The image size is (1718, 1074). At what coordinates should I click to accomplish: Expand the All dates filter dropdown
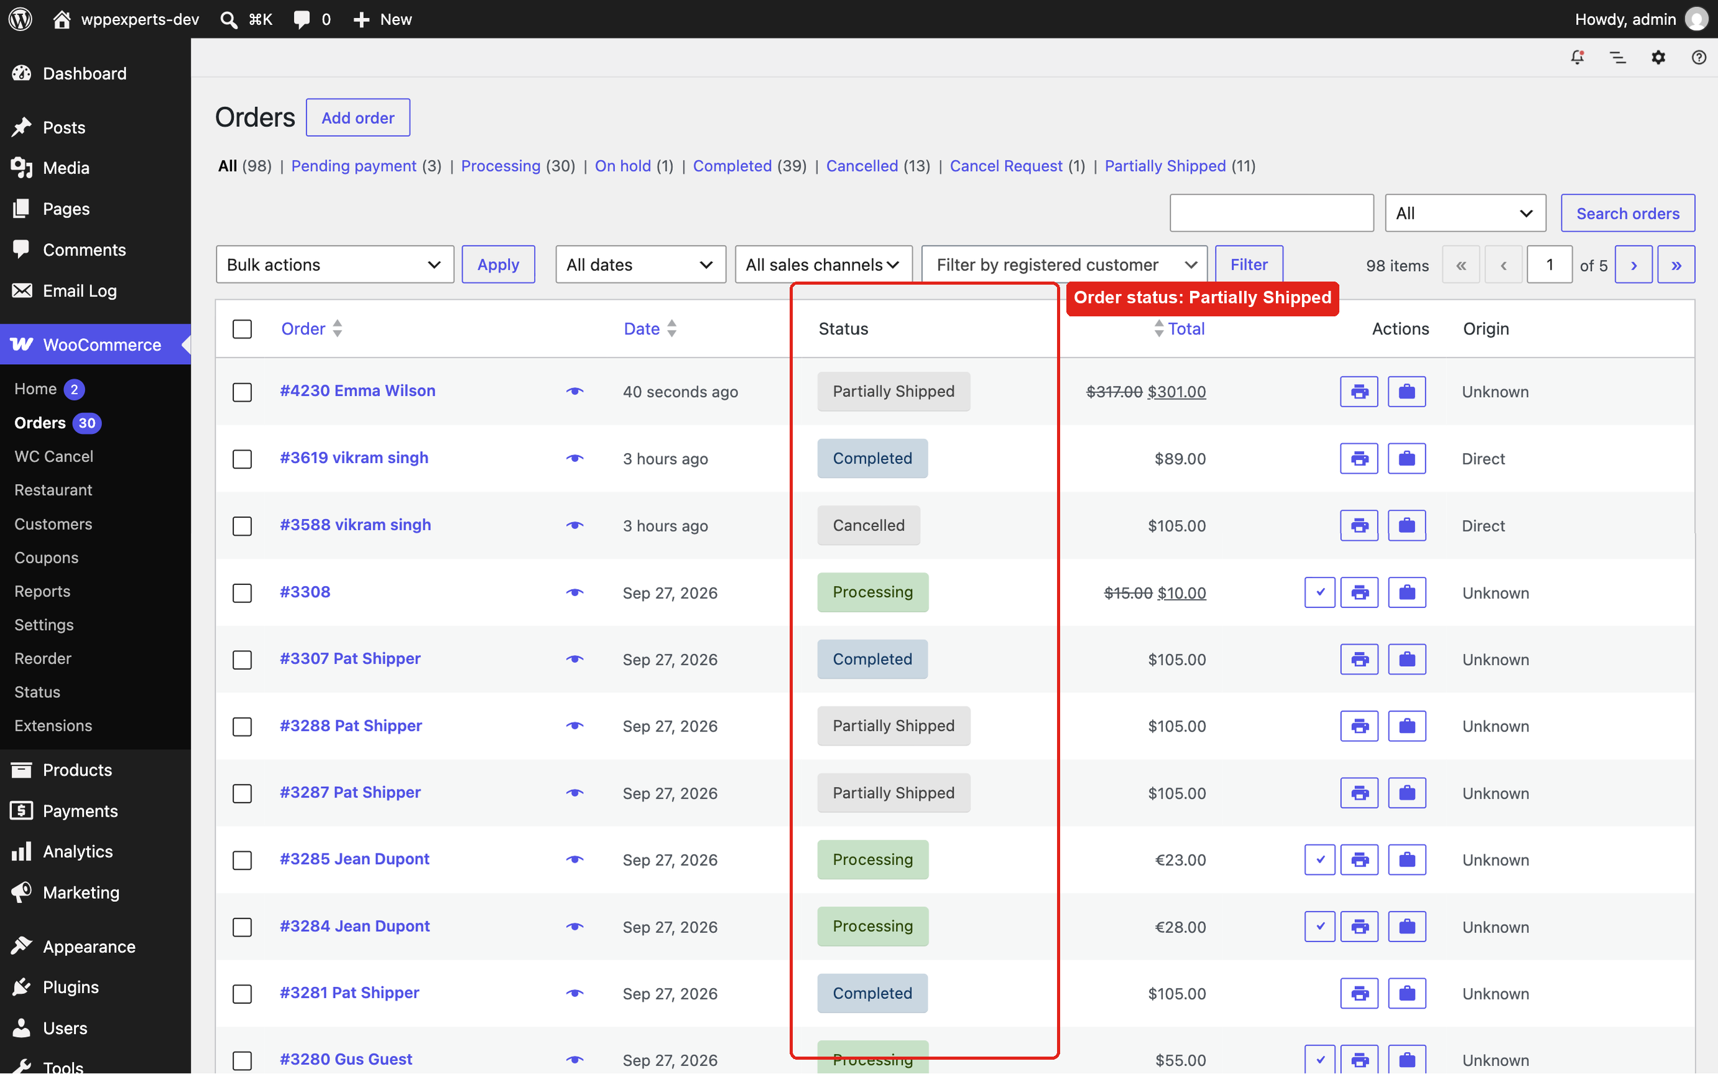coord(640,264)
